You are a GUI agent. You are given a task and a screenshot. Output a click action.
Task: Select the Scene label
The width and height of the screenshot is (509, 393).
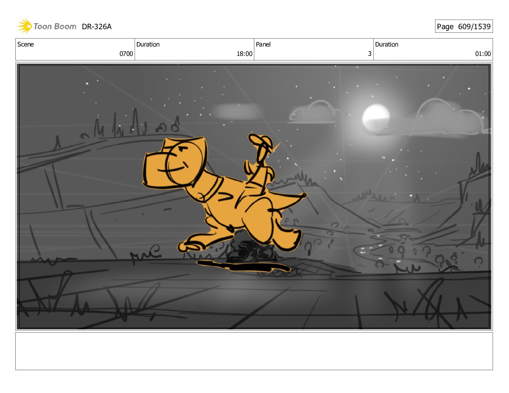point(25,44)
